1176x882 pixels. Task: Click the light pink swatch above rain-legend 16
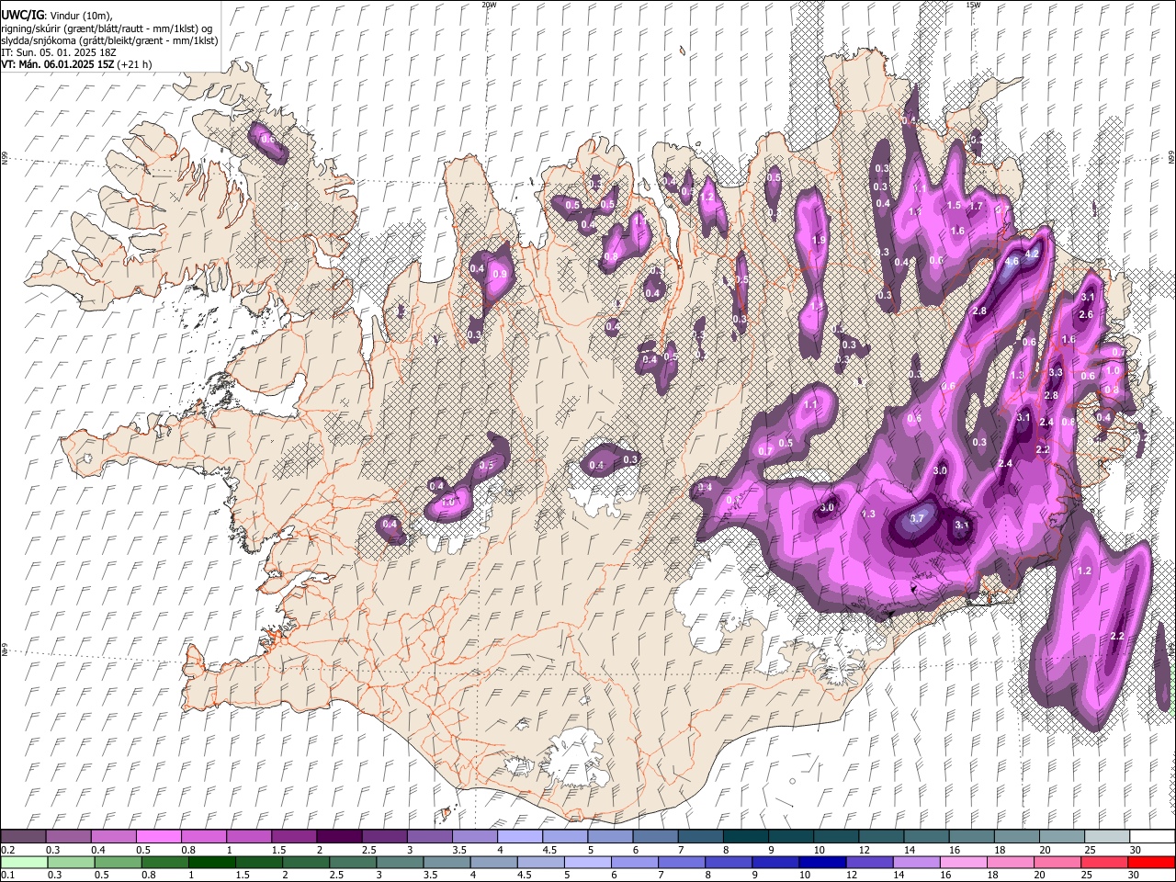(x=964, y=863)
